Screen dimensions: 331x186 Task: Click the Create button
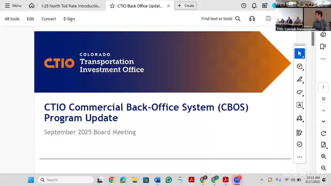tap(186, 6)
